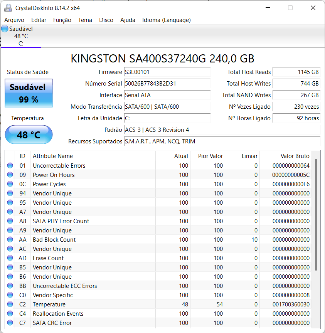
Task: Select the Bad Block Count attribute name
Action: 54,240
